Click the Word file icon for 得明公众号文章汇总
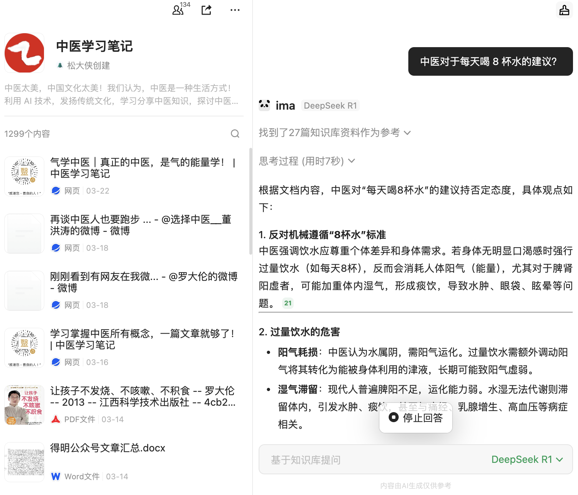 click(x=56, y=476)
